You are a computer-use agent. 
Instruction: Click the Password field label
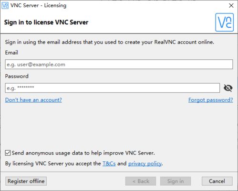point(17,76)
